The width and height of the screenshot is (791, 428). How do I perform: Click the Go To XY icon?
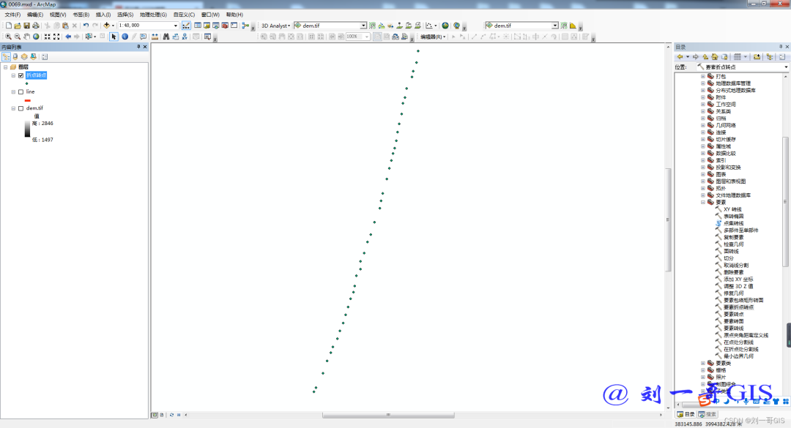tap(185, 37)
